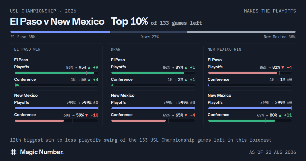
Task: Click the green up arrow next to +11
Action: pos(280,115)
